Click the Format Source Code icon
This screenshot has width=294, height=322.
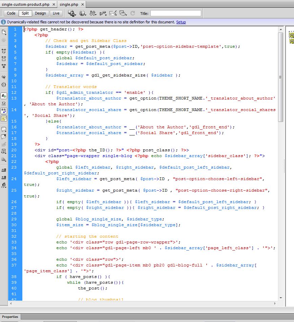click(x=4, y=184)
